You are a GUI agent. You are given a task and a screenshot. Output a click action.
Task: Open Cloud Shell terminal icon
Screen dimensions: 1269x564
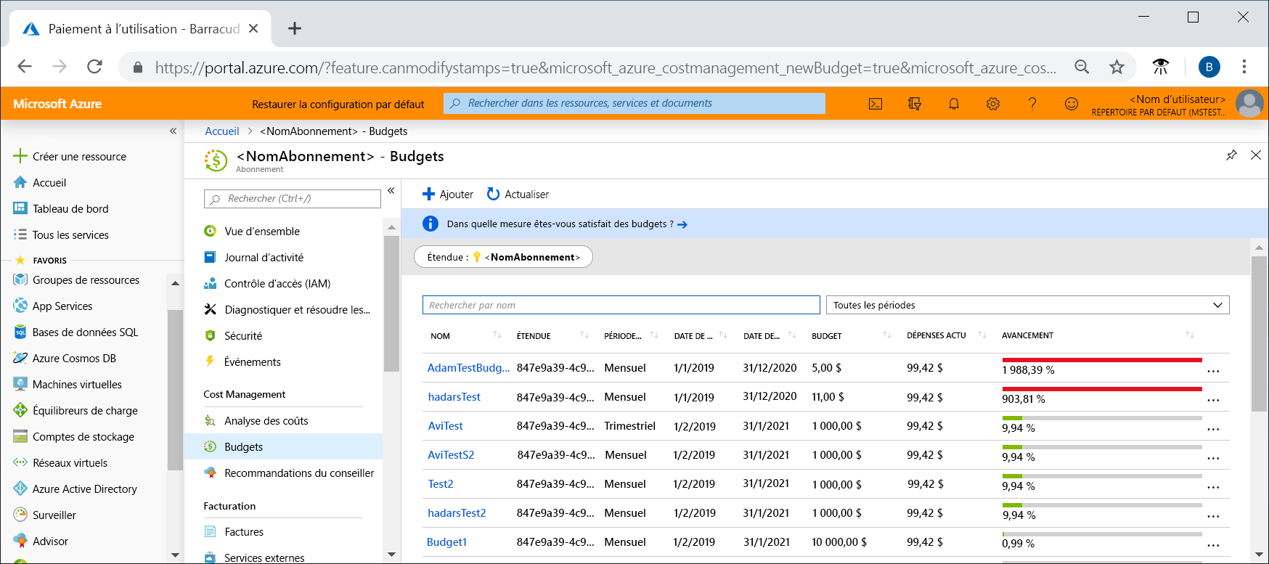[876, 104]
